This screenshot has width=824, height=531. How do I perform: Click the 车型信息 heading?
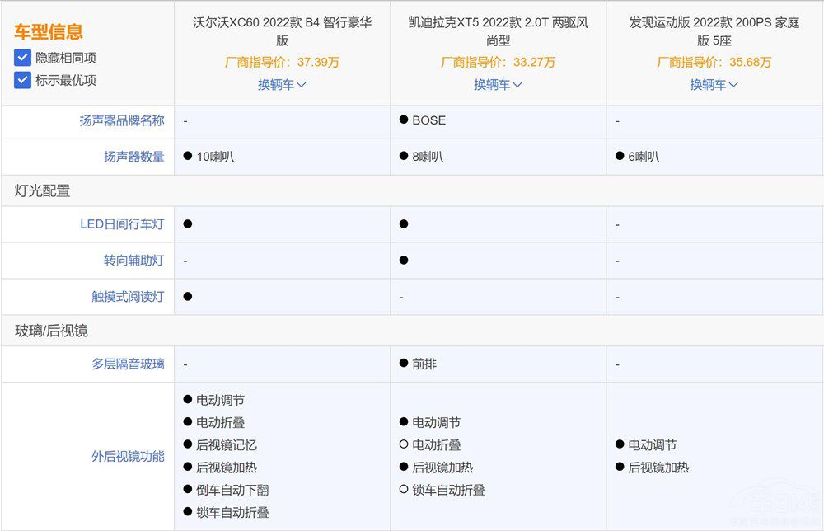49,32
